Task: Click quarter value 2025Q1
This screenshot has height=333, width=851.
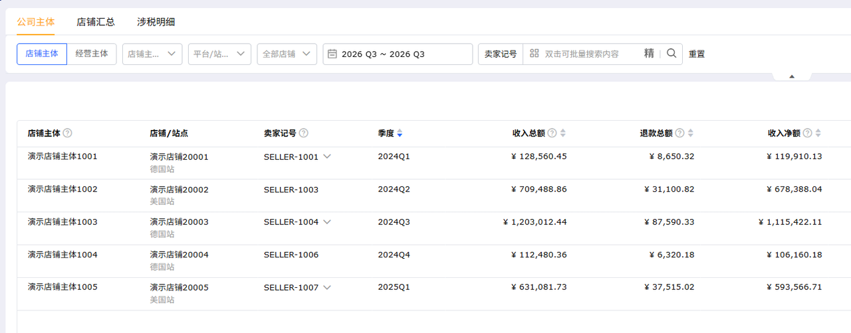Action: point(394,287)
